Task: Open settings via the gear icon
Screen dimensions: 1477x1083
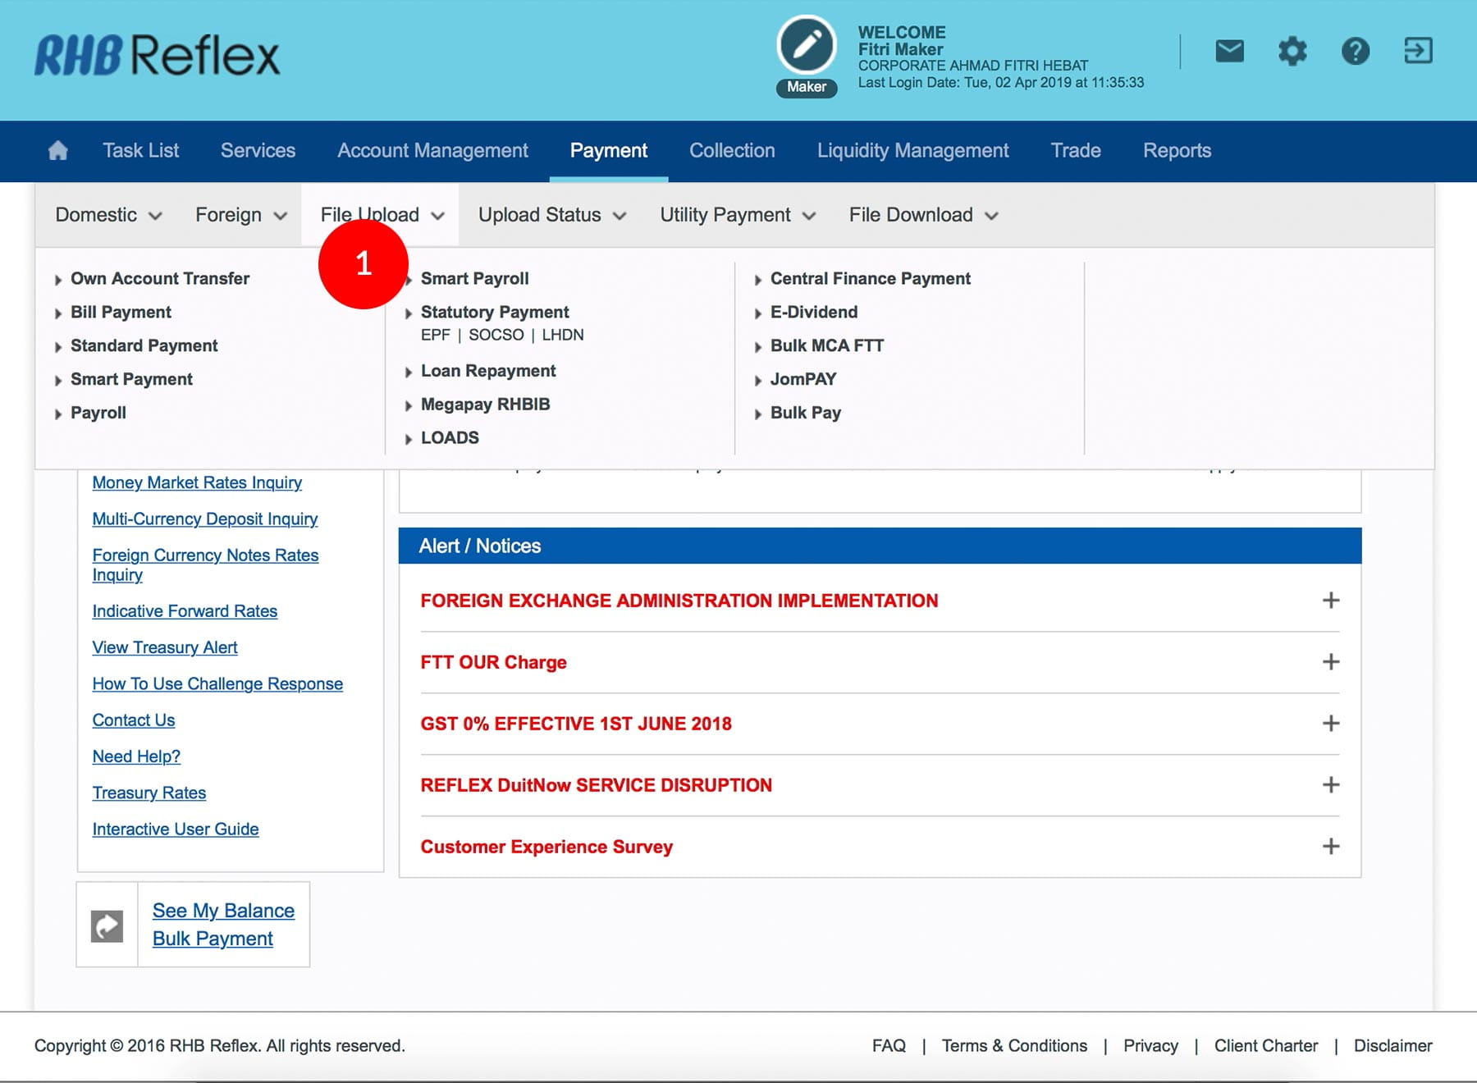Action: 1292,51
